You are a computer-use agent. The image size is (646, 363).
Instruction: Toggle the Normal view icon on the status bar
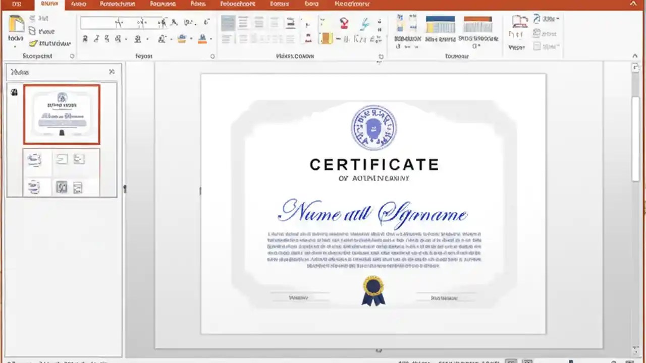pyautogui.click(x=511, y=361)
